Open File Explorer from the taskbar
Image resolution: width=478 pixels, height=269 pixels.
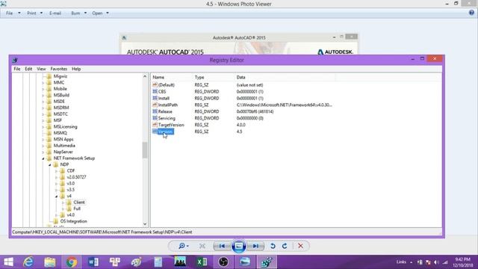click(x=50, y=262)
